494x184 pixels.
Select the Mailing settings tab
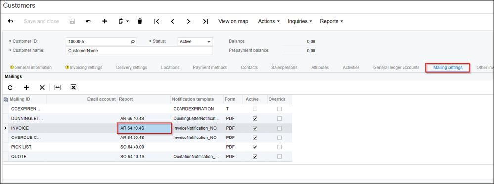coord(448,67)
